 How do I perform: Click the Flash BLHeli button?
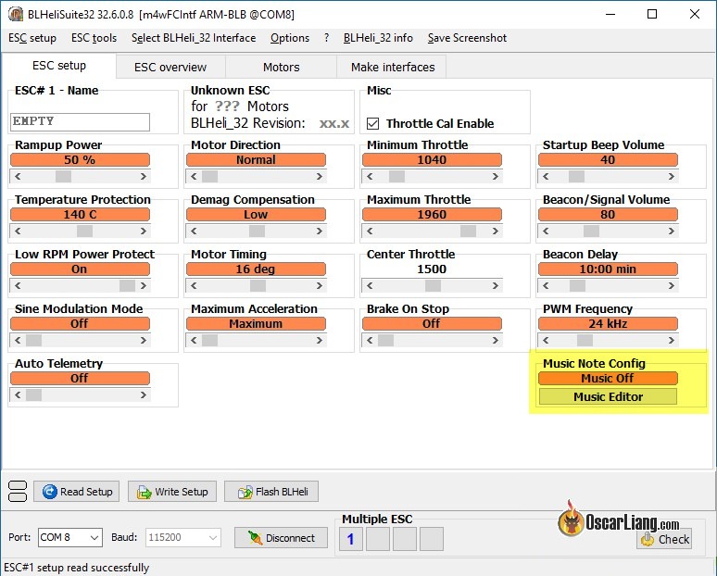pos(271,492)
